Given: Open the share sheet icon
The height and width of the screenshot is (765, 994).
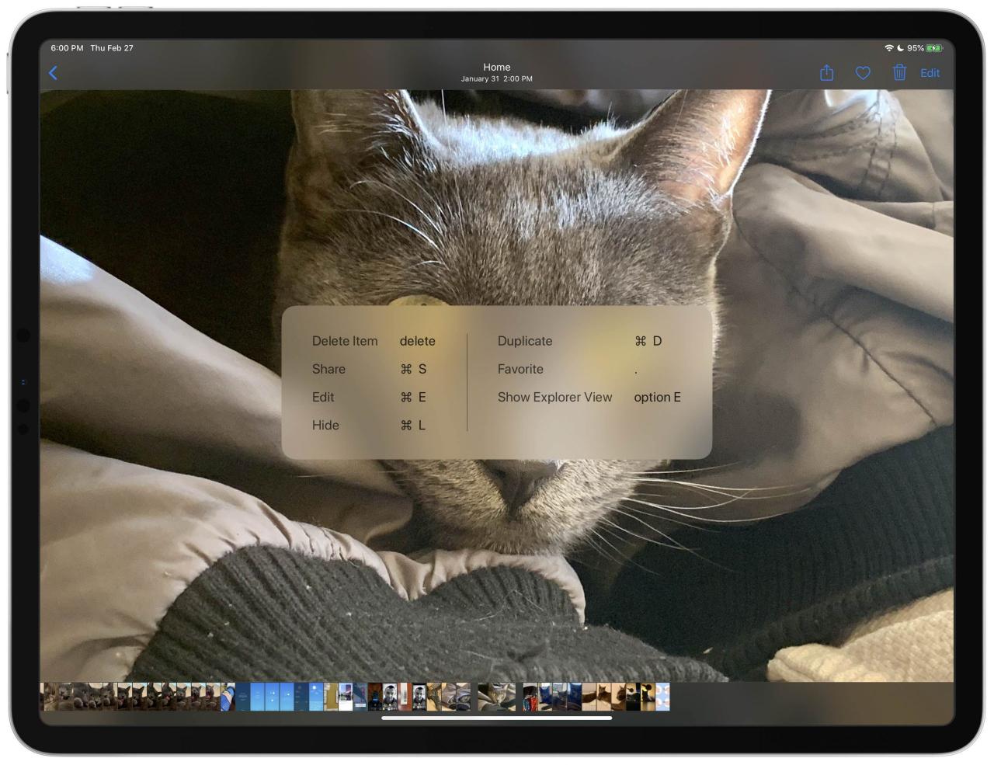Looking at the screenshot, I should [826, 72].
